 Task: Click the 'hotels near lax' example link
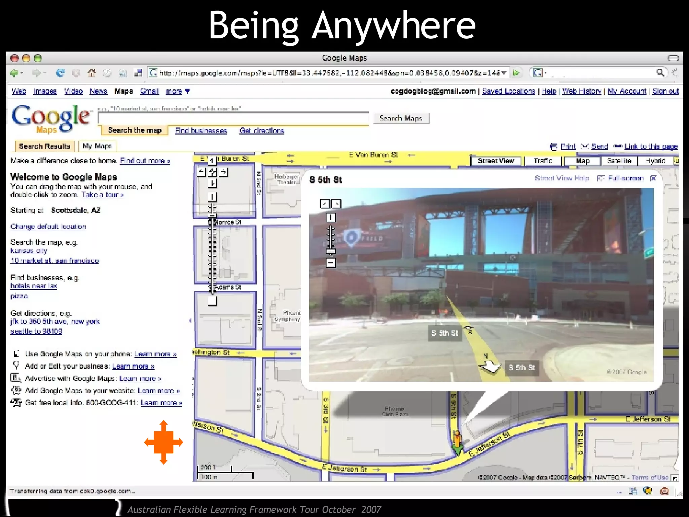pyautogui.click(x=34, y=286)
